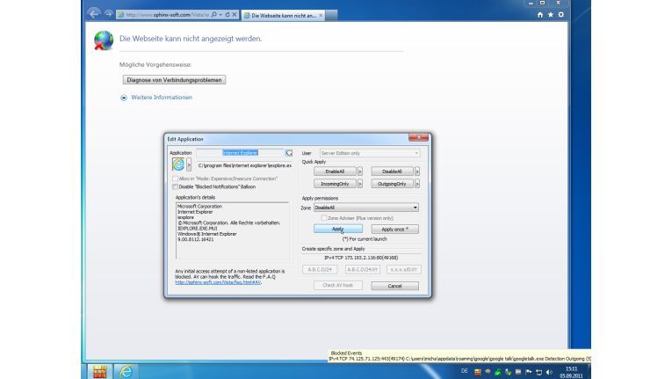Screen dimensions: 672x379
Task: Toggle the Zone Adviser checkbox
Action: (x=322, y=217)
